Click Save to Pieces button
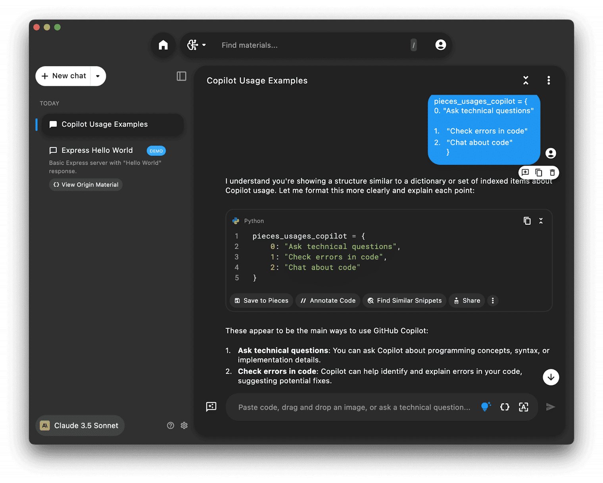 point(261,301)
